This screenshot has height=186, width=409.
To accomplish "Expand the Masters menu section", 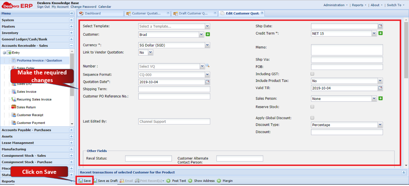I will pos(71,26).
